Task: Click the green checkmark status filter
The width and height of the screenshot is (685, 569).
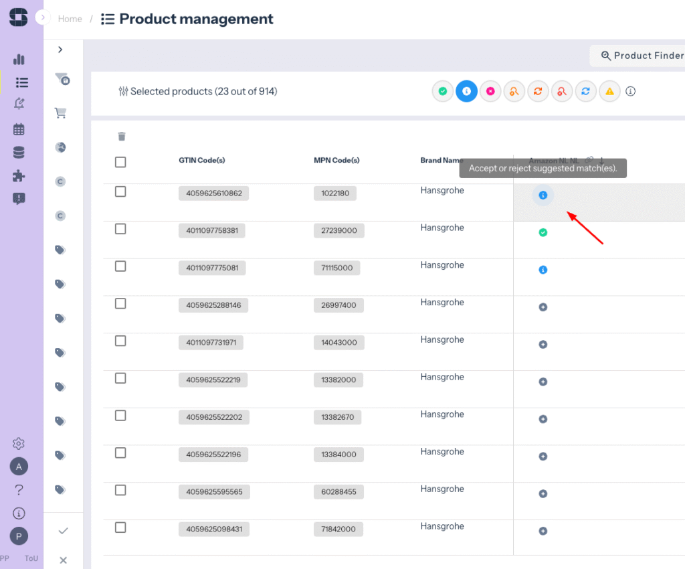Action: [443, 91]
